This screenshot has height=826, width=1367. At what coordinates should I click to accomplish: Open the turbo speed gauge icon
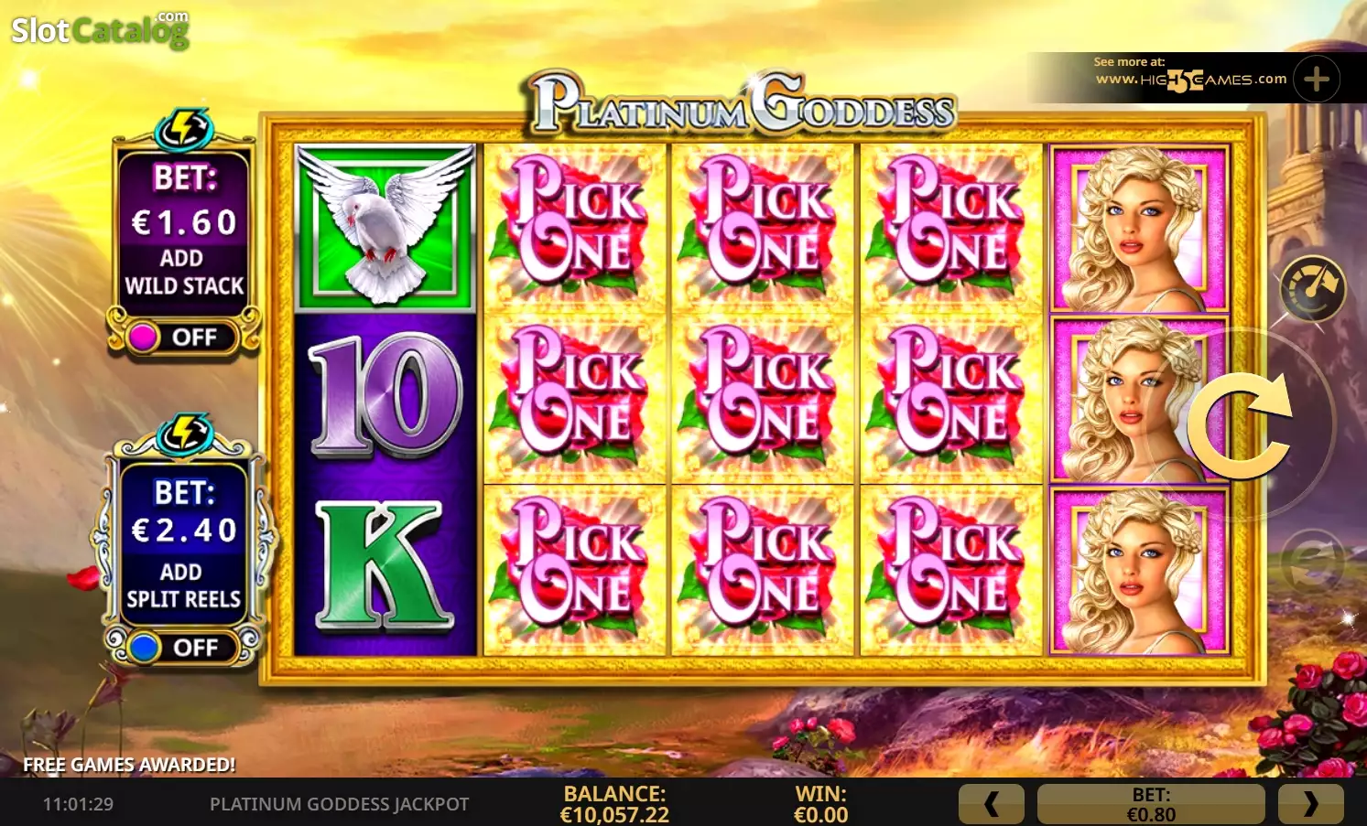1313,288
